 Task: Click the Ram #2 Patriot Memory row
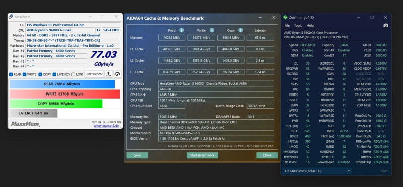point(56,56)
